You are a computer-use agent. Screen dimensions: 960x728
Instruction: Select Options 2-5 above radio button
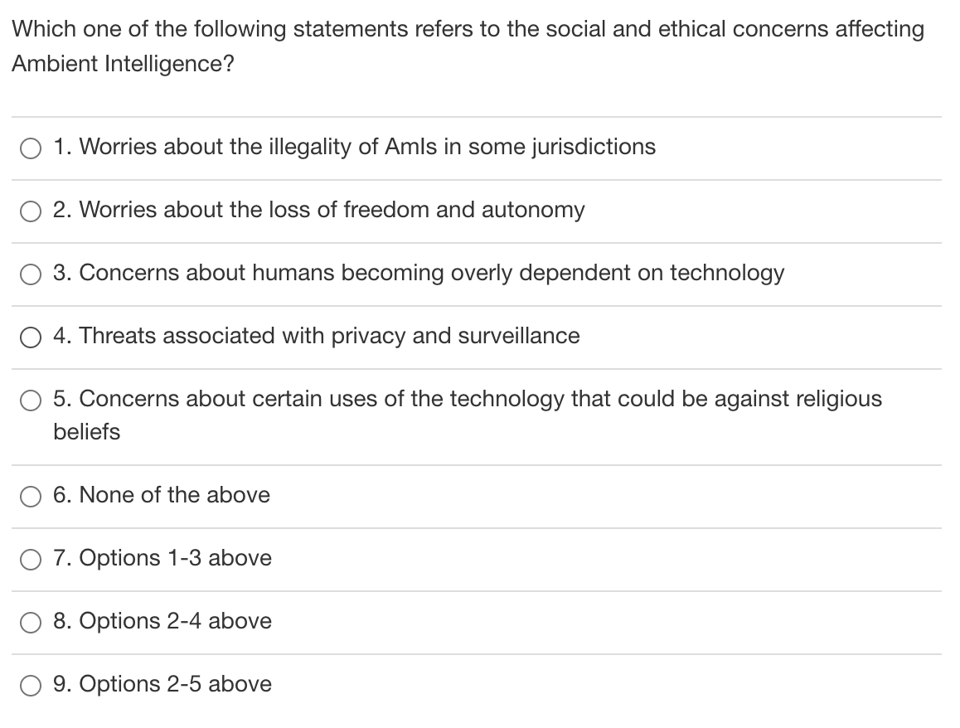[x=31, y=686]
